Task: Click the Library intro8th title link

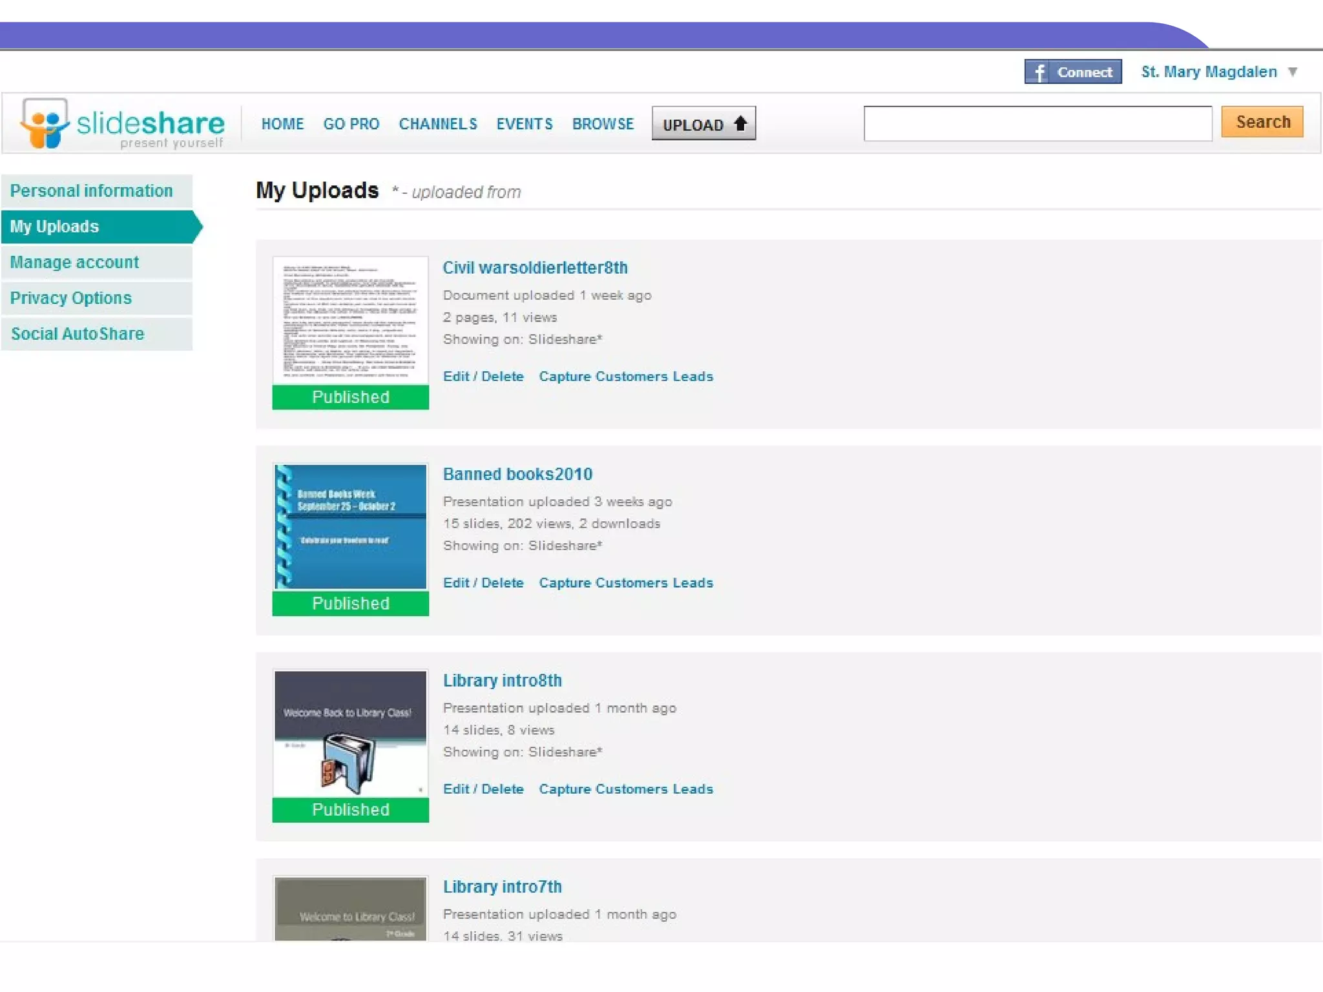Action: (502, 680)
